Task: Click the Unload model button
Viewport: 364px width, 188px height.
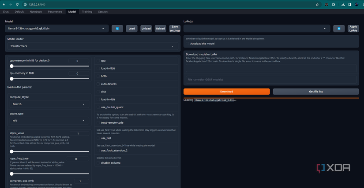Action: (x=146, y=29)
